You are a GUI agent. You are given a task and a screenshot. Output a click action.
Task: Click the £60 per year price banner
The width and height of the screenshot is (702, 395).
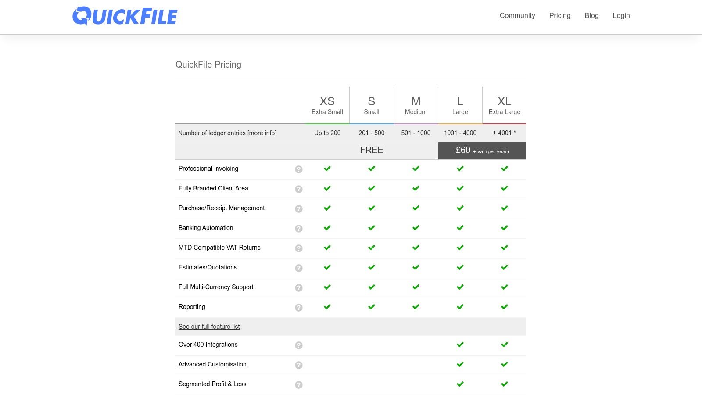pos(482,151)
